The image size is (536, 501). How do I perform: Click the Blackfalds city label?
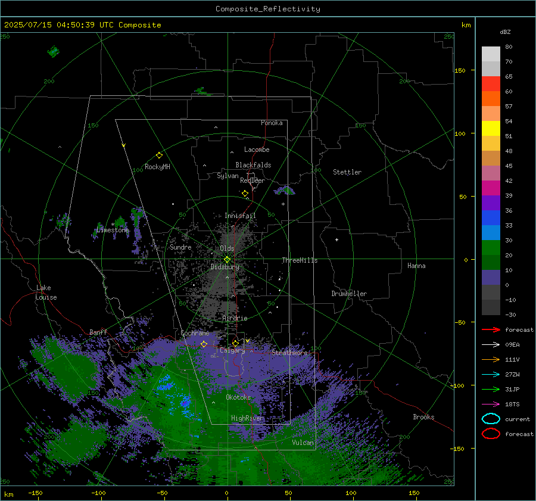tap(253, 165)
